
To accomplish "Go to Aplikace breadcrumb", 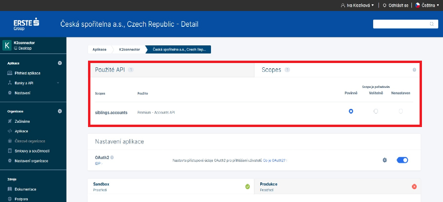I will click(x=100, y=49).
